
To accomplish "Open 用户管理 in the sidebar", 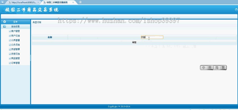I will (15, 31).
